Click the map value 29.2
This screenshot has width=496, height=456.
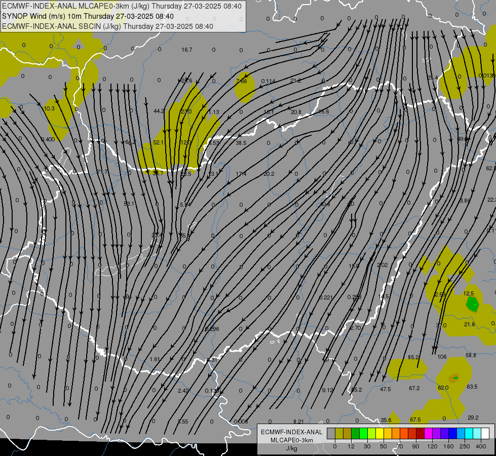(473, 417)
